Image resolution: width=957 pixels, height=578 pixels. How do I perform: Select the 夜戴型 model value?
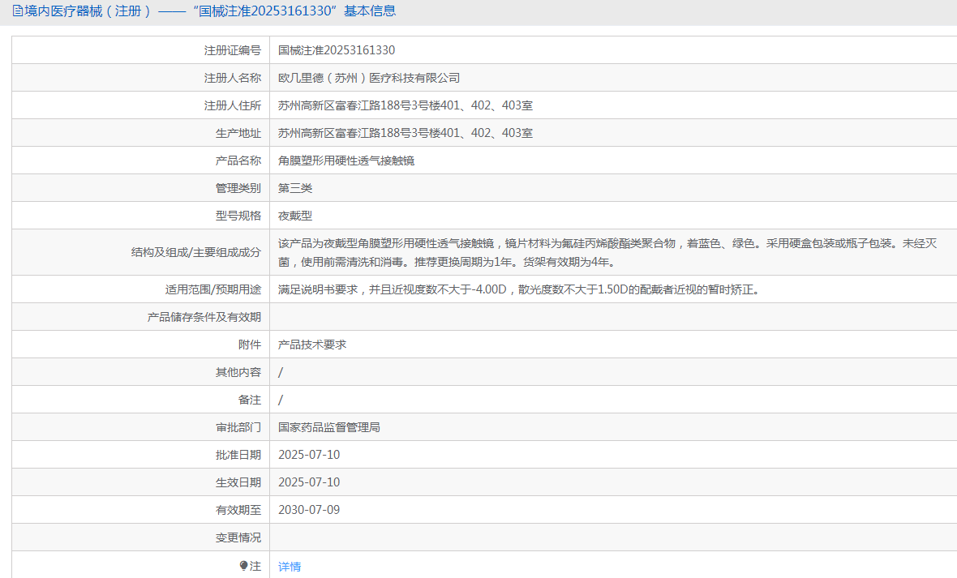coord(294,216)
